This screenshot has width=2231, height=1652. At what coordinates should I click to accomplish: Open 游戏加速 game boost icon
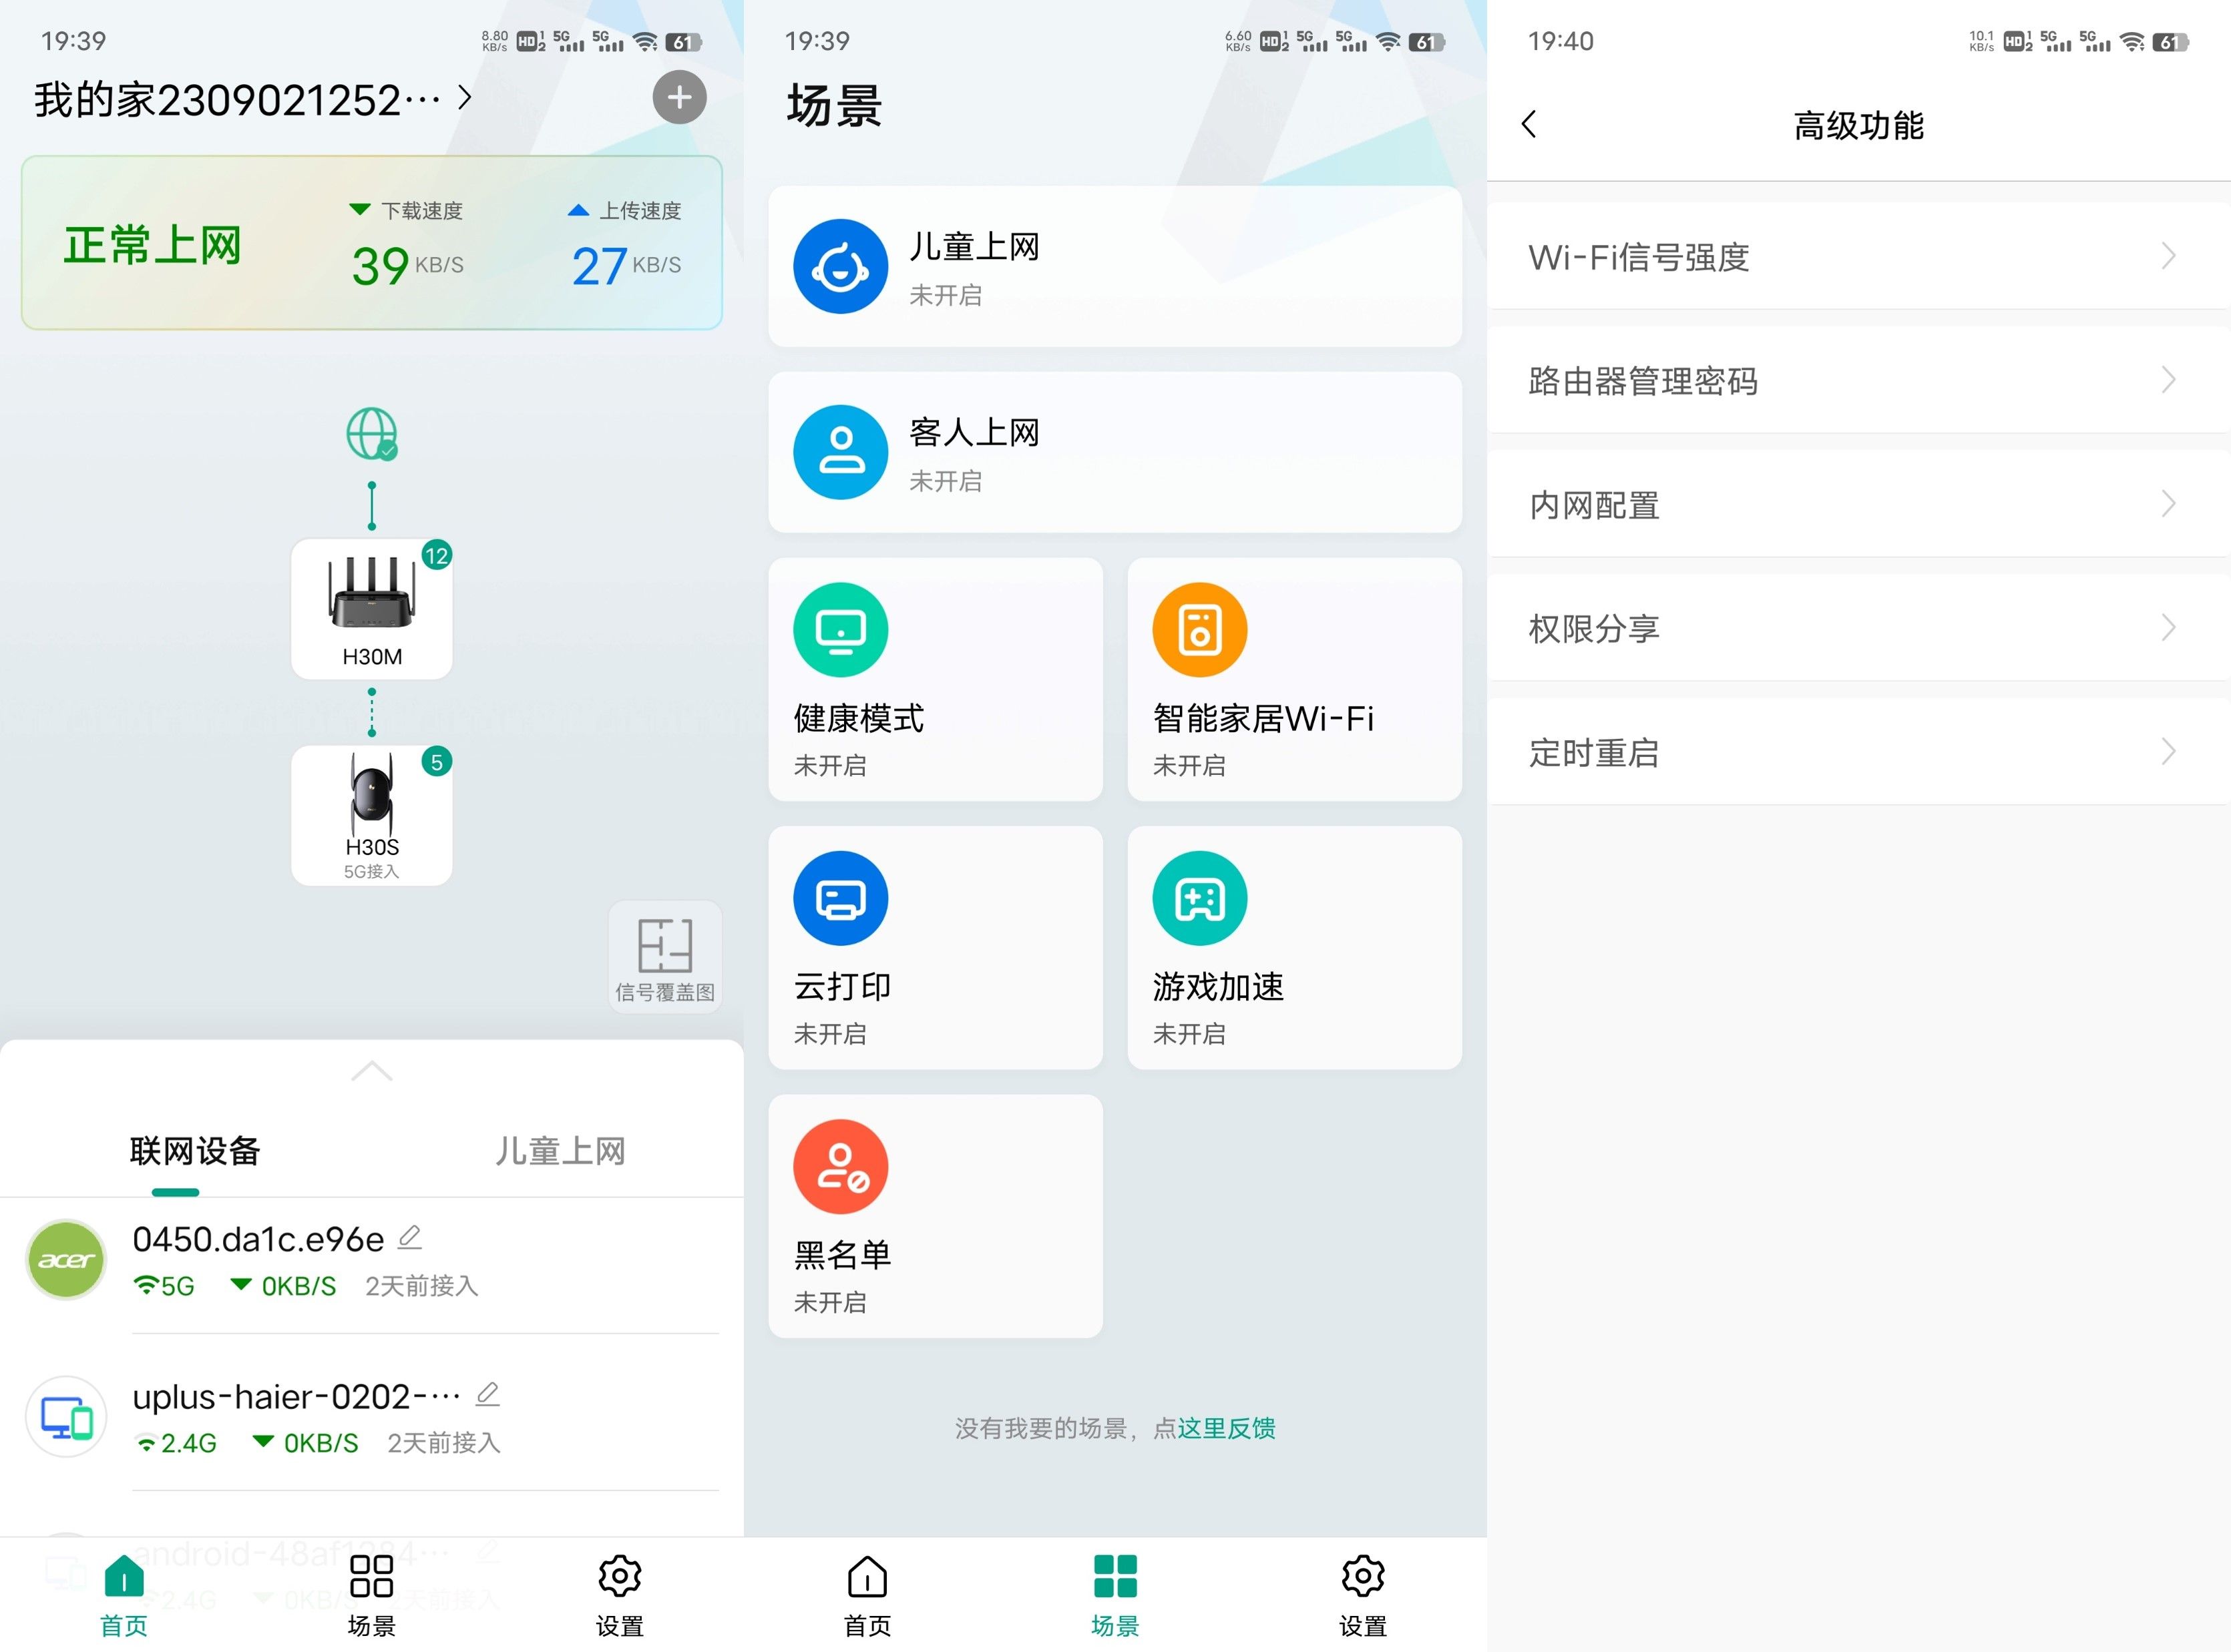coord(1199,898)
